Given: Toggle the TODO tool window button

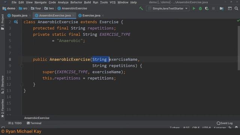Looking at the screenshot, I should [15, 123].
